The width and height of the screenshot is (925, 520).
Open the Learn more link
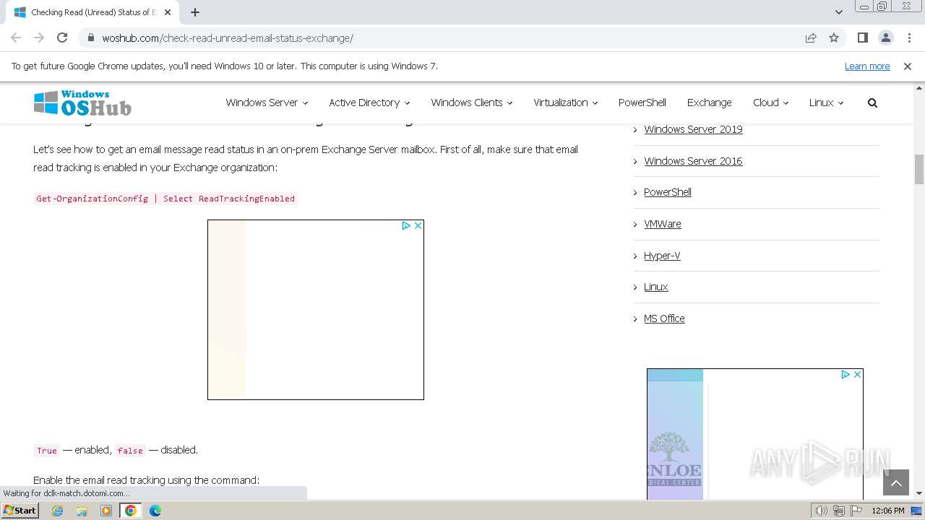click(x=867, y=66)
